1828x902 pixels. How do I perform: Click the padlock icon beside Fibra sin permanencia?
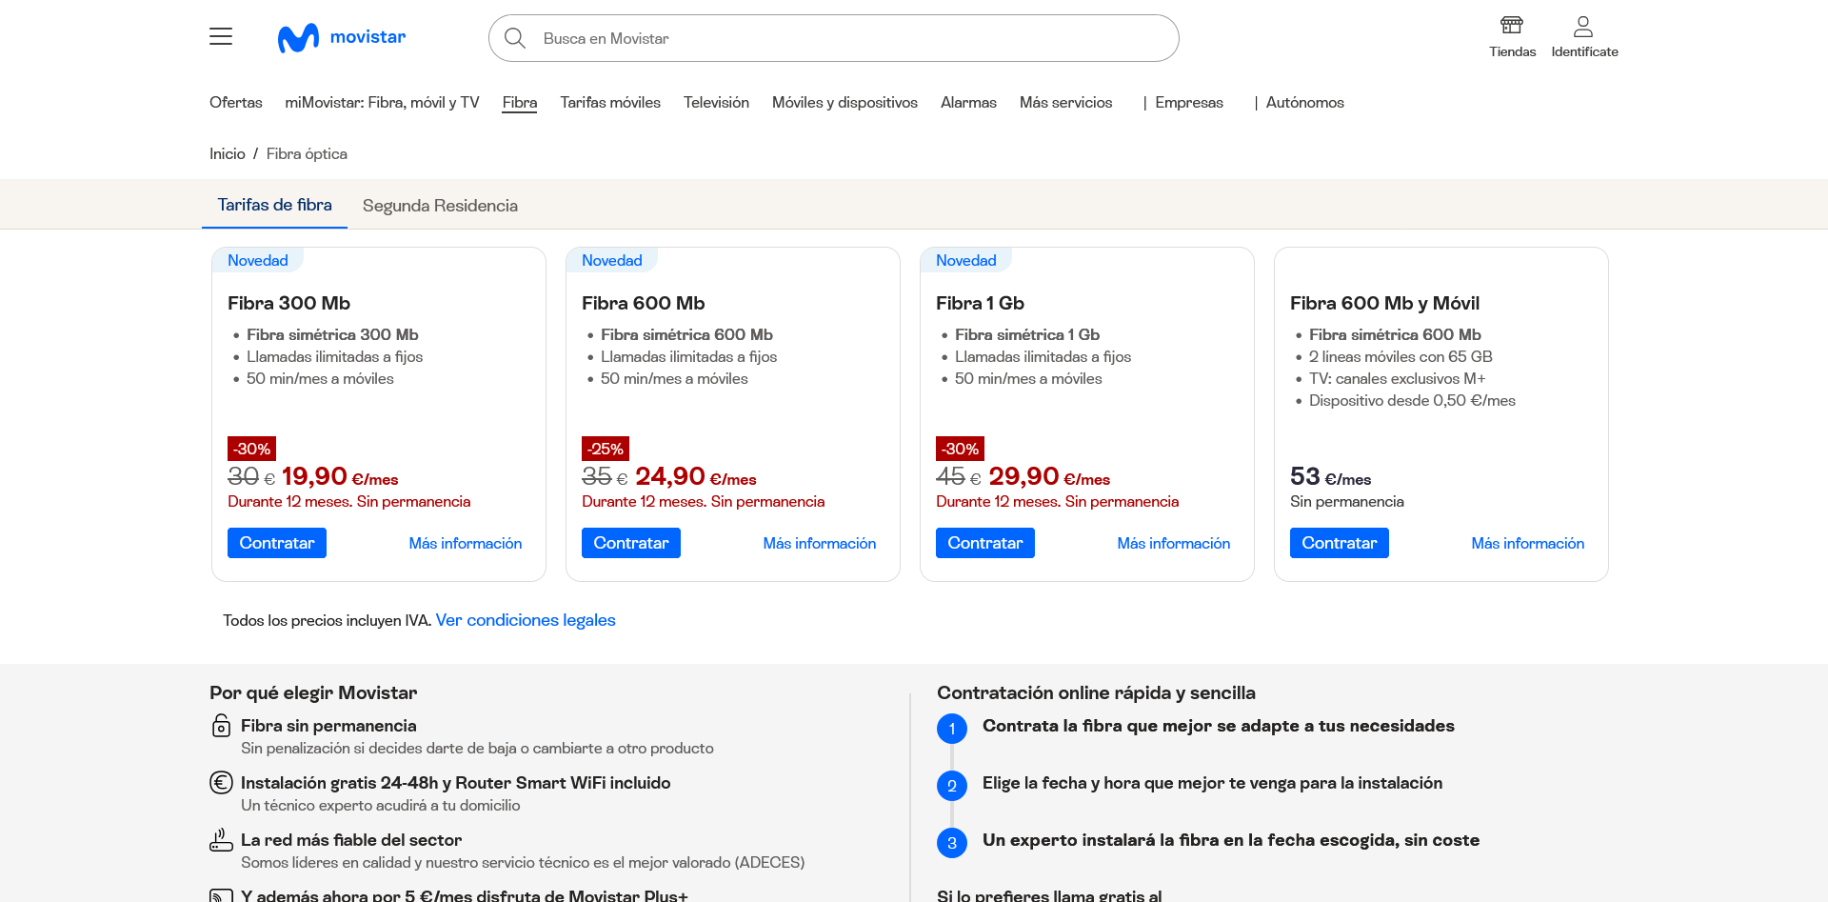click(221, 726)
